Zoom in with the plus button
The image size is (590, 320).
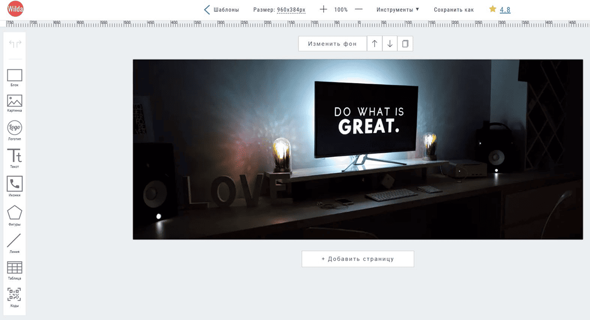click(323, 9)
